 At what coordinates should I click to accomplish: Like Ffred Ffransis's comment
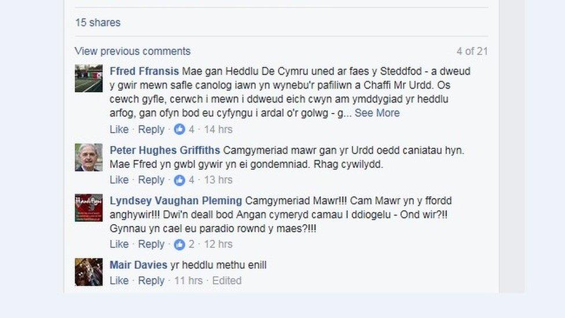coord(119,129)
